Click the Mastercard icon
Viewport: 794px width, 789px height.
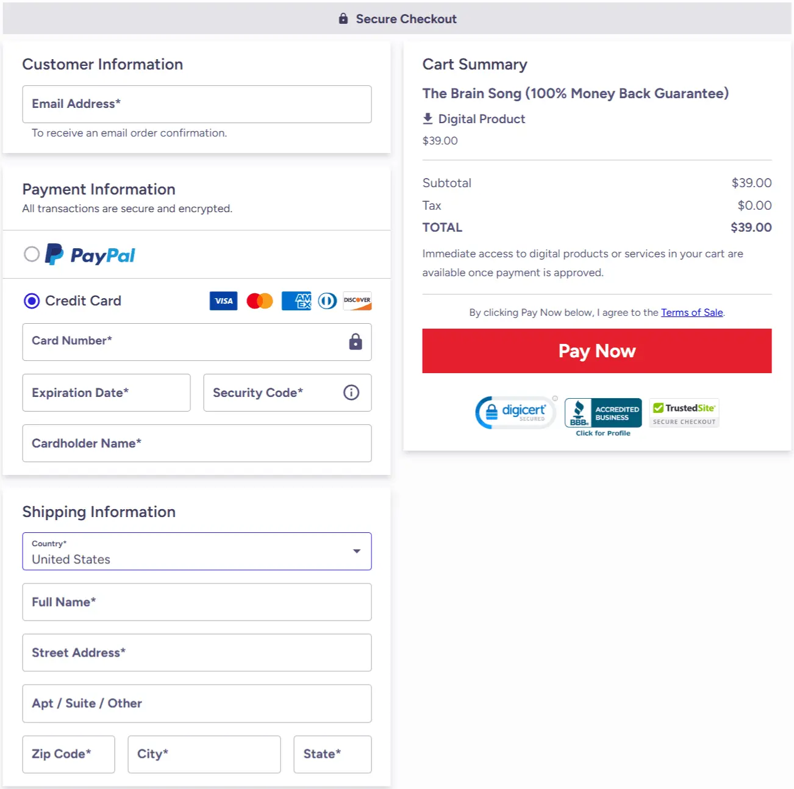pyautogui.click(x=259, y=301)
